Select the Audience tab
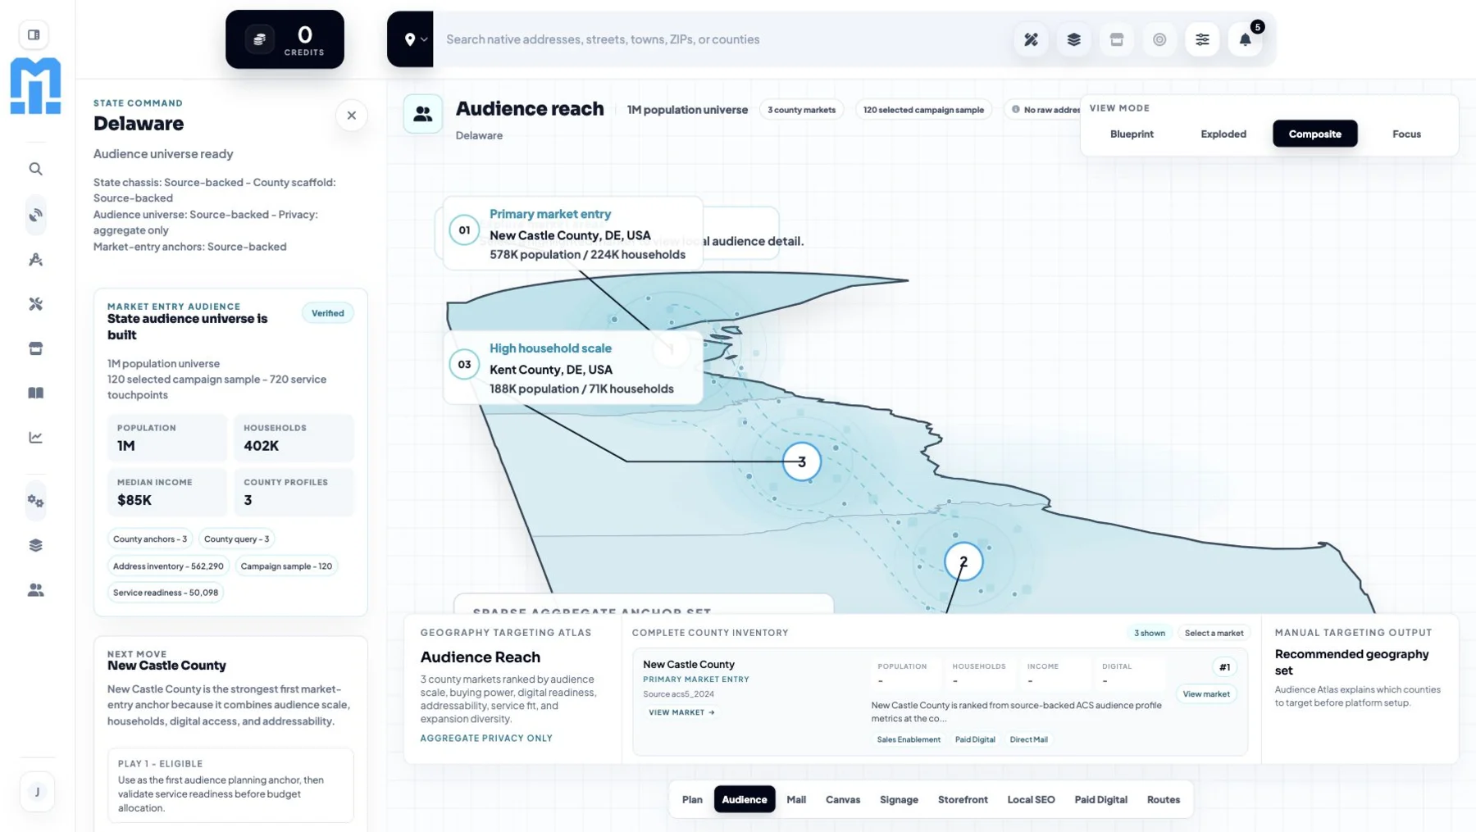The height and width of the screenshot is (832, 1476). [745, 799]
